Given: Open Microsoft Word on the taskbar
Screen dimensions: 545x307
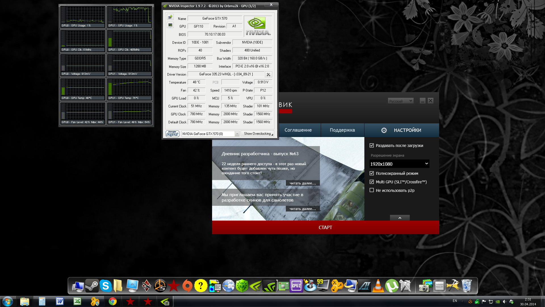Looking at the screenshot, I should 60,301.
